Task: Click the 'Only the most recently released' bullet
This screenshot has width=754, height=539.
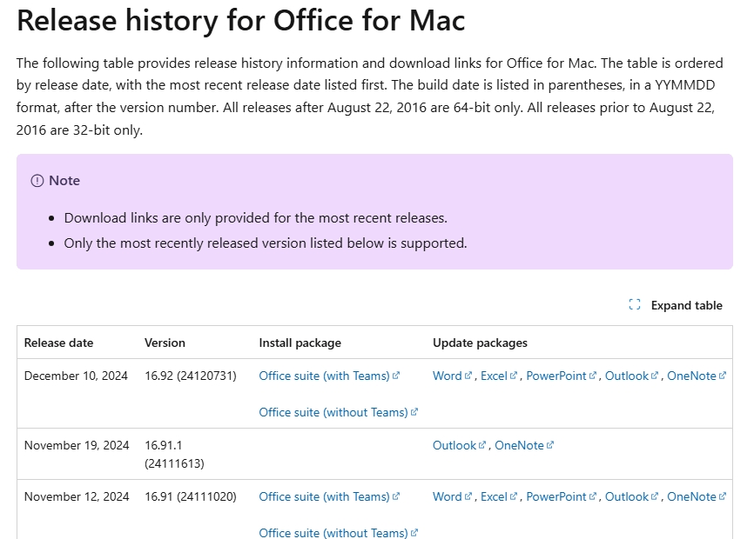Action: [266, 243]
